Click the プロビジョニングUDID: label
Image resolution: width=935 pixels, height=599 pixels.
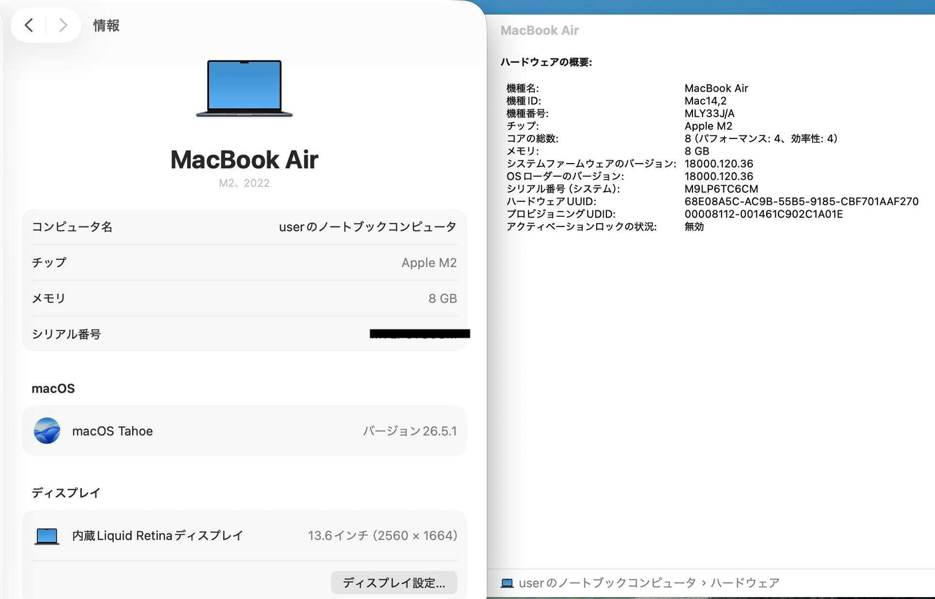click(561, 214)
